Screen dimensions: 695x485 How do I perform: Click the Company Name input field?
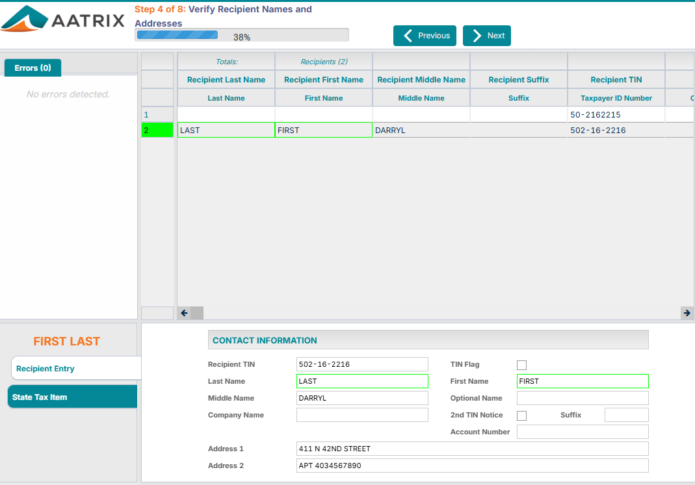coord(362,415)
